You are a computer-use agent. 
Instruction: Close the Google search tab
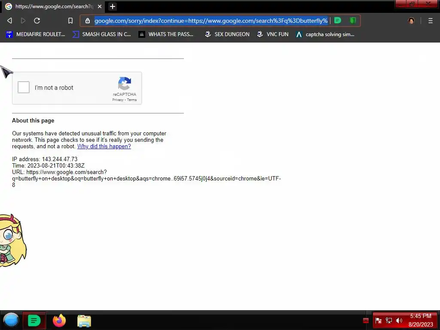pyautogui.click(x=100, y=6)
